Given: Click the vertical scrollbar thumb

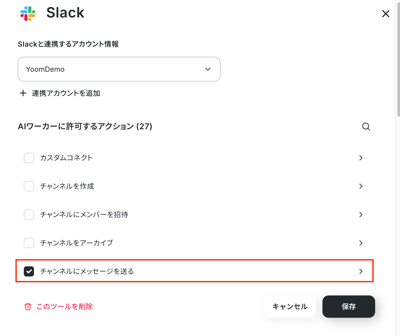Looking at the screenshot, I should coord(398,58).
